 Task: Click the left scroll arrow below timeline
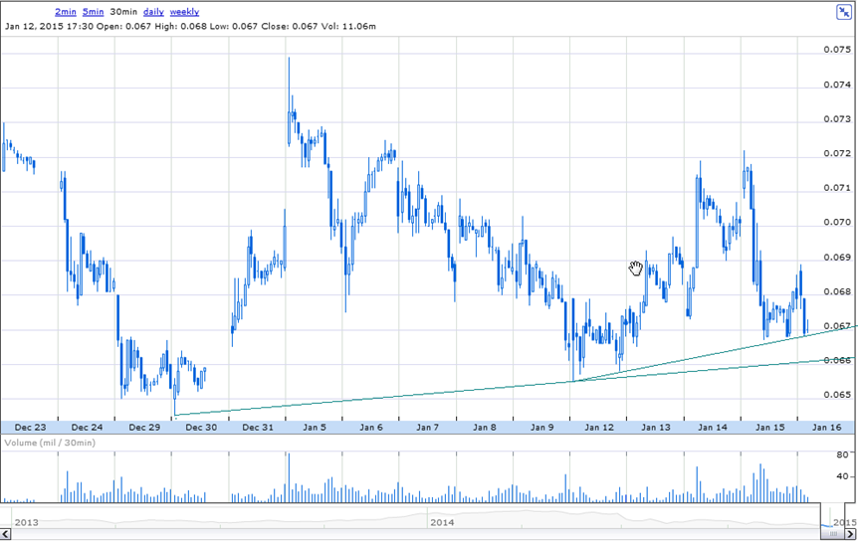[x=5, y=534]
